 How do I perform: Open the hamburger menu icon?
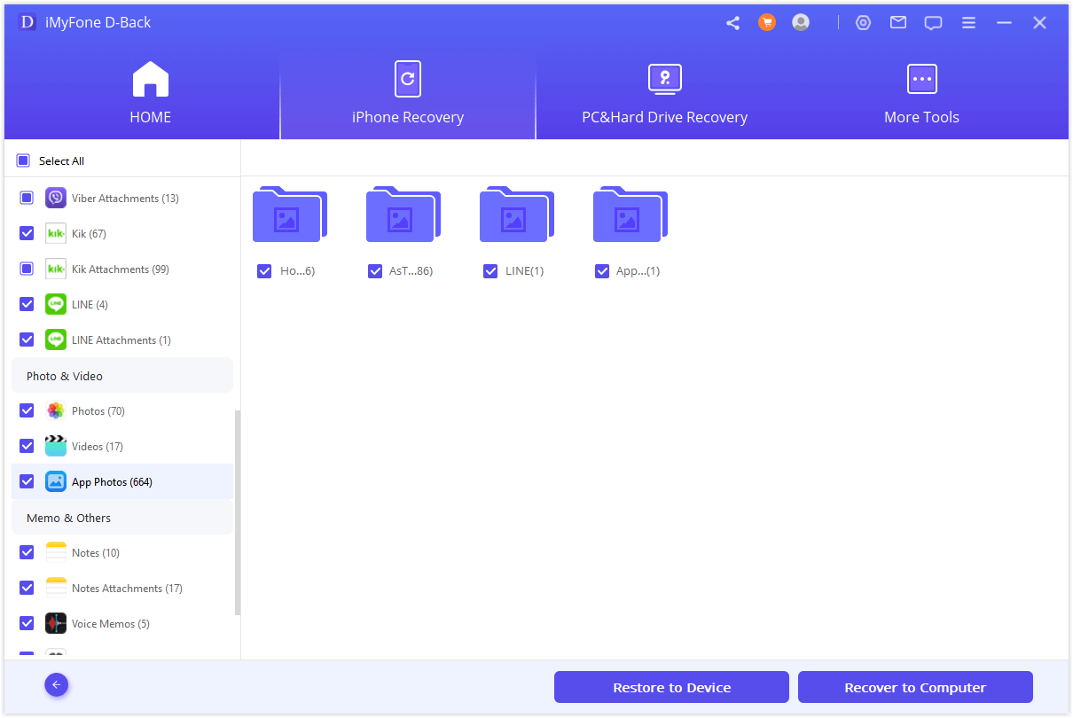click(968, 23)
